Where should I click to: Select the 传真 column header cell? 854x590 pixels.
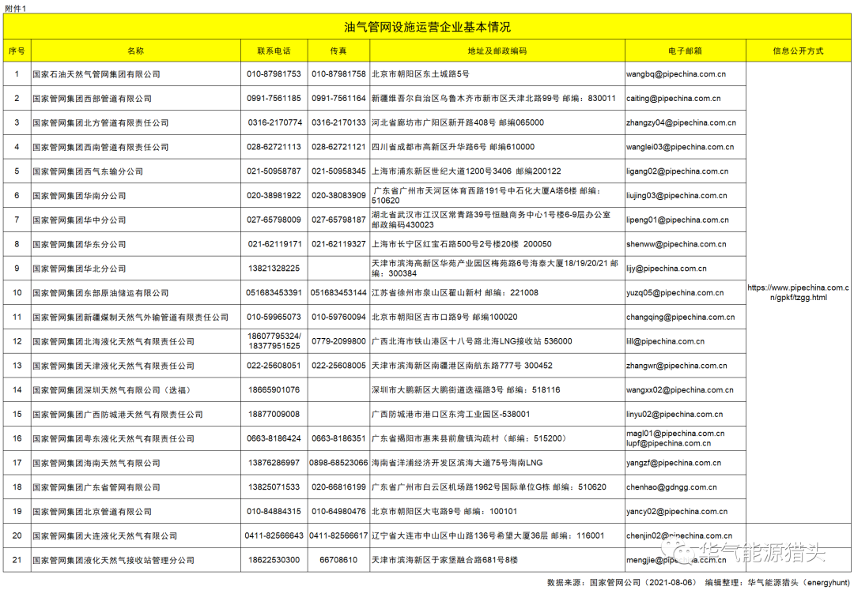tap(338, 50)
